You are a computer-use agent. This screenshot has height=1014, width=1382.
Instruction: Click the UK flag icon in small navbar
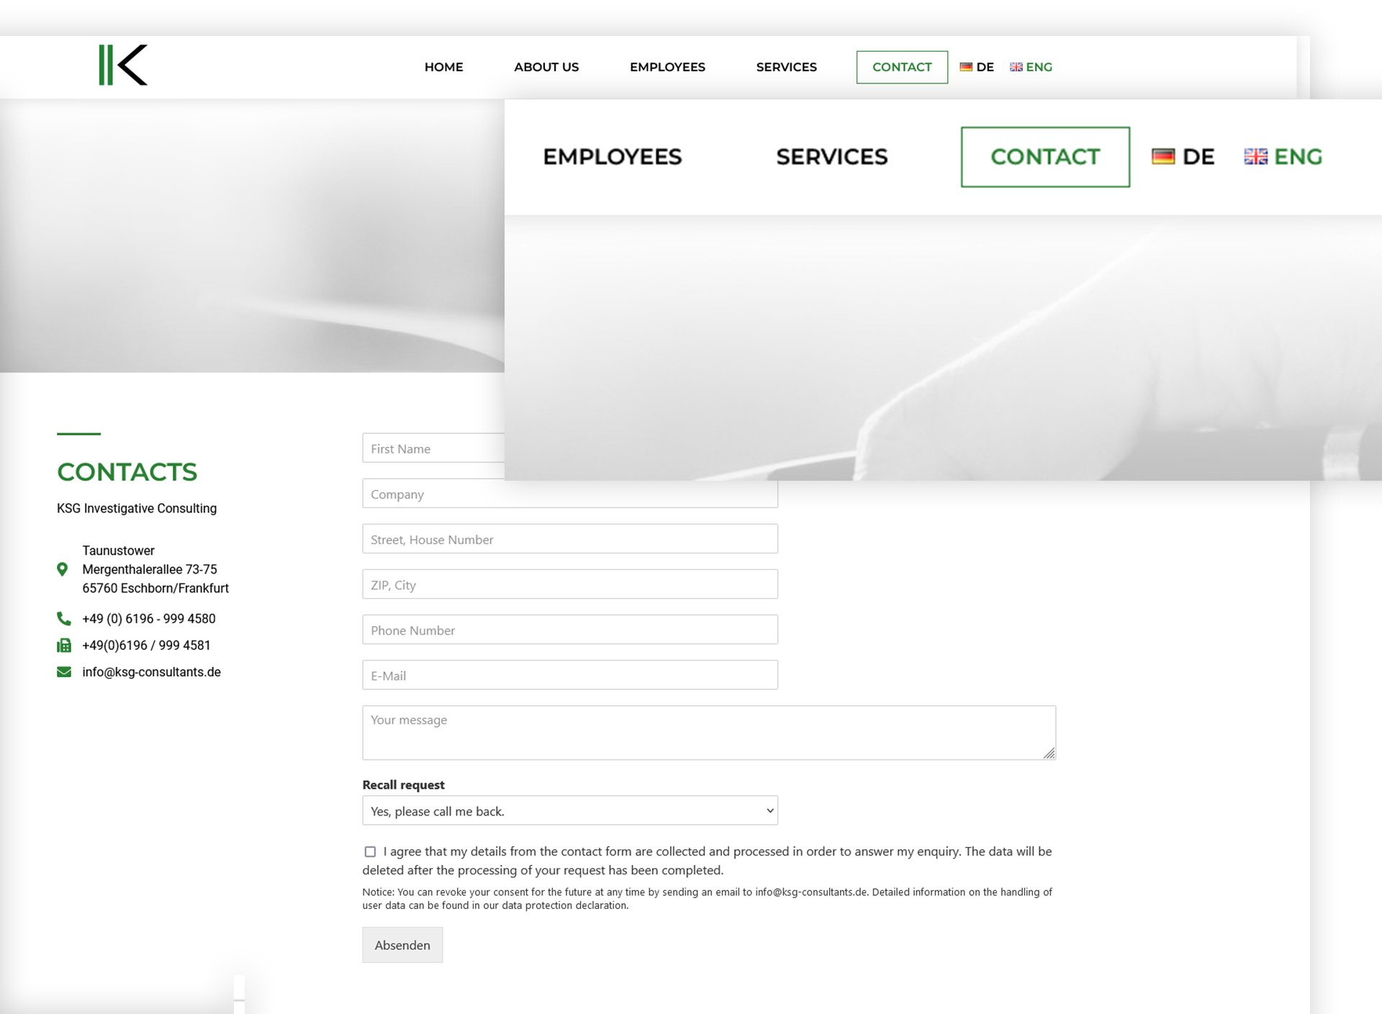[x=1016, y=67]
